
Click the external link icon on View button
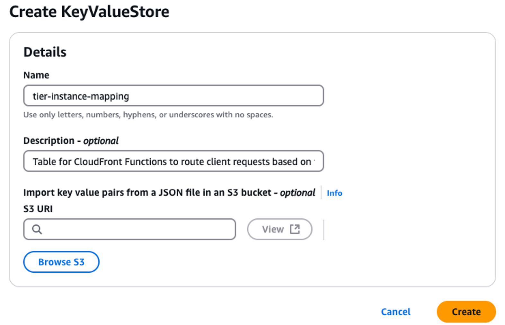[x=295, y=229]
